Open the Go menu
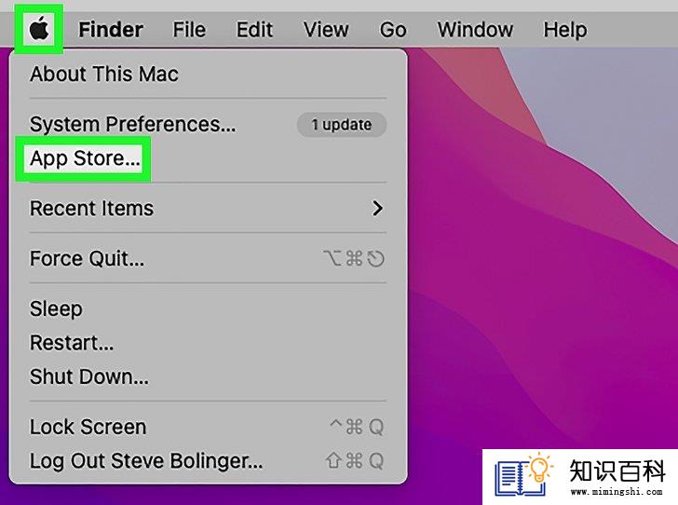This screenshot has height=505, width=678. [393, 30]
